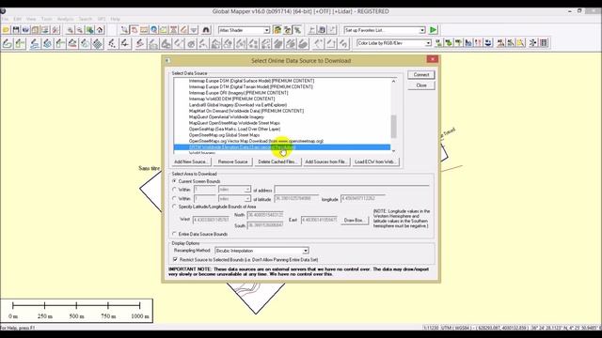This screenshot has height=338, width=602.
Task: Select Entire Data Source Bounds radio button
Action: (x=175, y=234)
